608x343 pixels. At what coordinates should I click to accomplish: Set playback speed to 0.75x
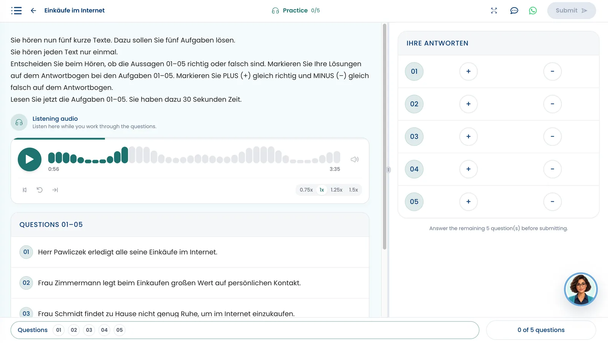pos(306,190)
